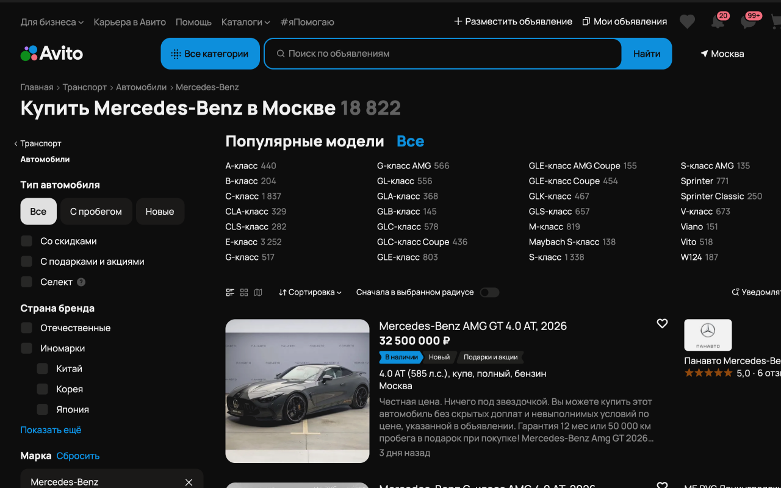Open the favorites heart icon in header
The image size is (781, 488).
coord(687,22)
